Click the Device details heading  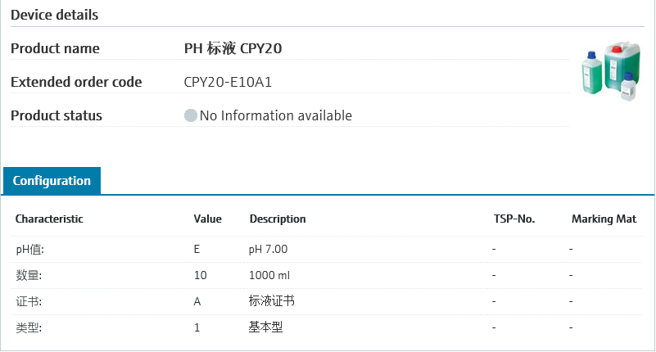[x=55, y=15]
